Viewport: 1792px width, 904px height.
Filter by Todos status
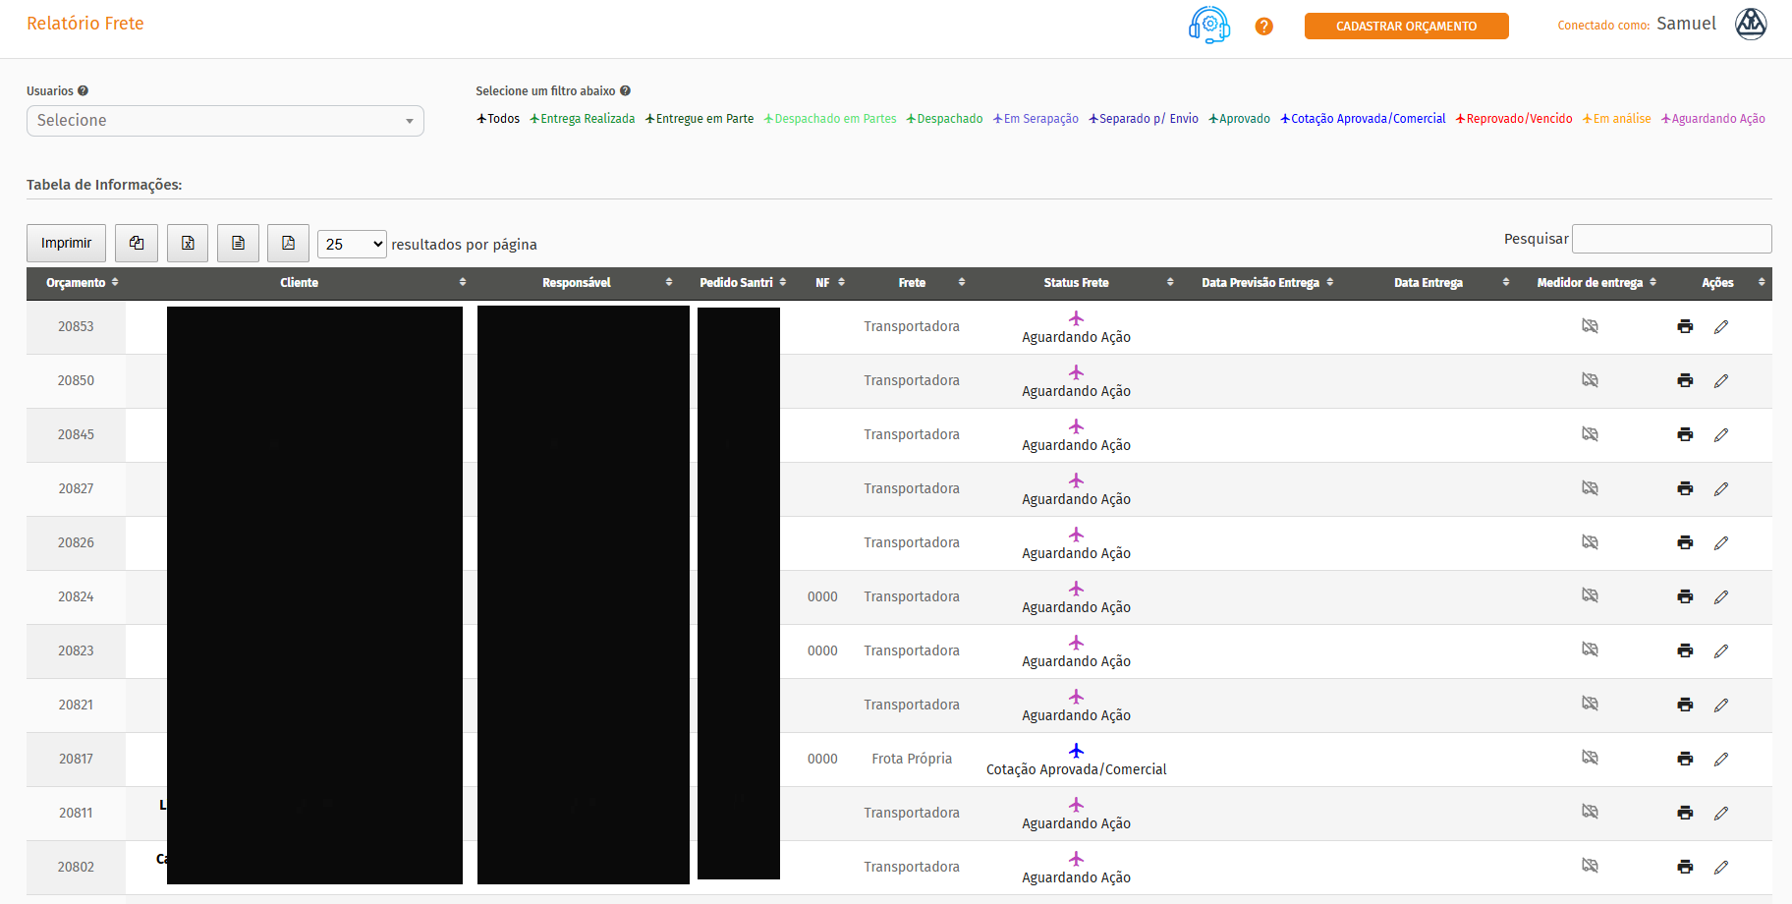(x=498, y=119)
